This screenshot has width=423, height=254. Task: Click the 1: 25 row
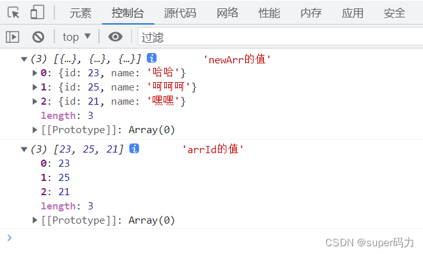pos(55,178)
